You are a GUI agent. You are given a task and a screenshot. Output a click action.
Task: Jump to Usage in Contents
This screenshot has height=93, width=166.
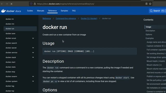[x=148, y=27]
